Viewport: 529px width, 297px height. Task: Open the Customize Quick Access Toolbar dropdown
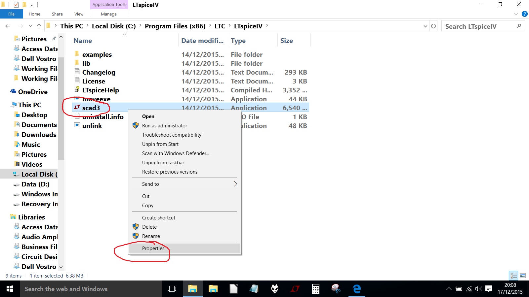(x=32, y=5)
